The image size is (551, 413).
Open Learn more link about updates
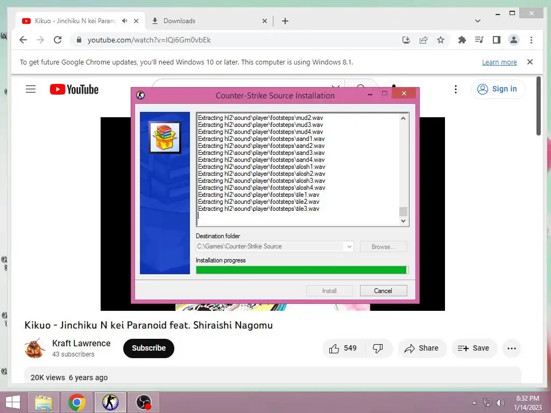click(x=499, y=62)
